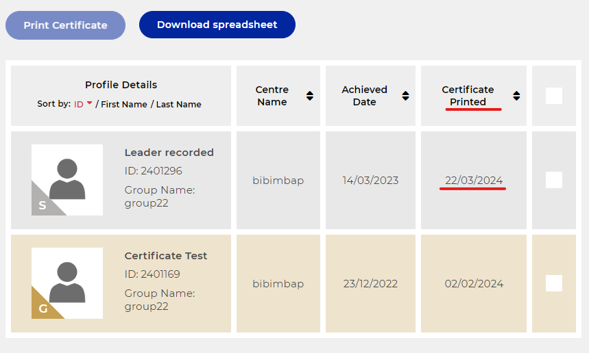Sort profiles by First Name
The height and width of the screenshot is (353, 589).
click(x=124, y=104)
